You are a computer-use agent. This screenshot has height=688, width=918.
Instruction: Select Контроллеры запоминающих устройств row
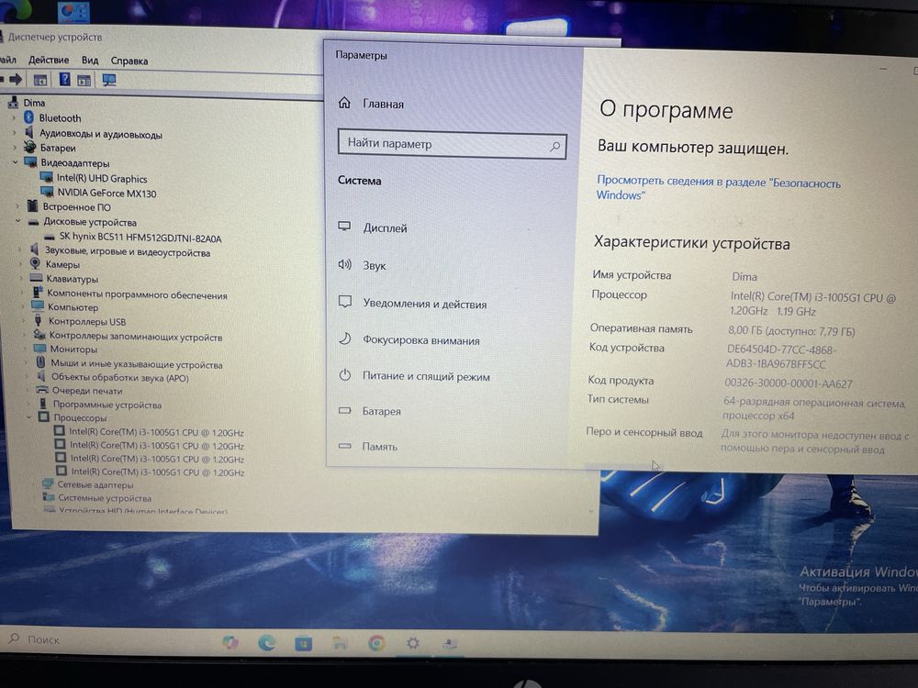point(135,337)
